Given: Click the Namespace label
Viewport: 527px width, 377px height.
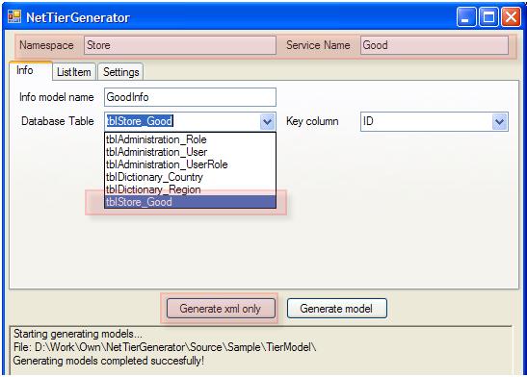Looking at the screenshot, I should (x=46, y=45).
